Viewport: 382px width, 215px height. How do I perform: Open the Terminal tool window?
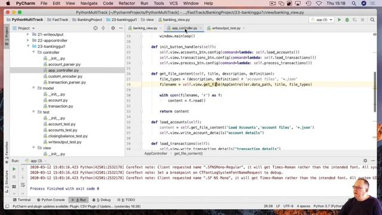click(21, 200)
